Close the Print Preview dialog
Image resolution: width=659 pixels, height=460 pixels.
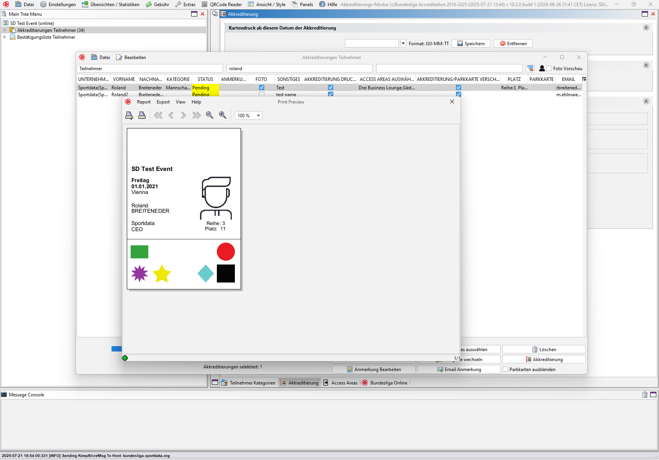coord(452,102)
